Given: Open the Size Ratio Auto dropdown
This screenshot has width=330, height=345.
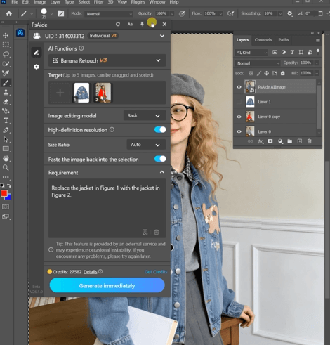Looking at the screenshot, I should [146, 145].
